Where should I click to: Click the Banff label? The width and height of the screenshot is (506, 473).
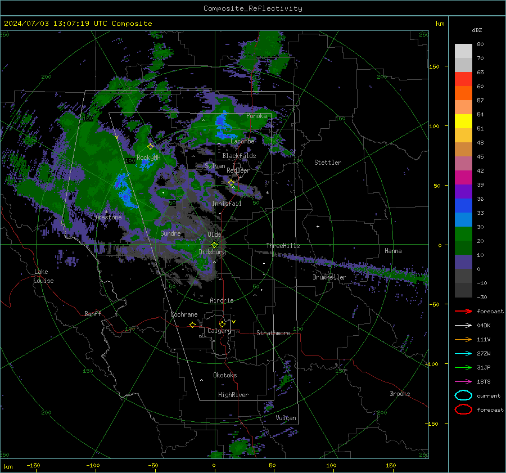click(x=93, y=313)
